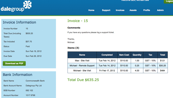Go to the Support page
173x98 pixels.
pos(106,10)
